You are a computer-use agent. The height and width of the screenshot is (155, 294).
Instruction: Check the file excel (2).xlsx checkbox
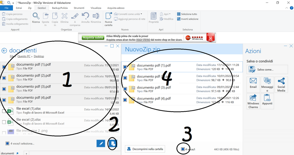pos(4,122)
